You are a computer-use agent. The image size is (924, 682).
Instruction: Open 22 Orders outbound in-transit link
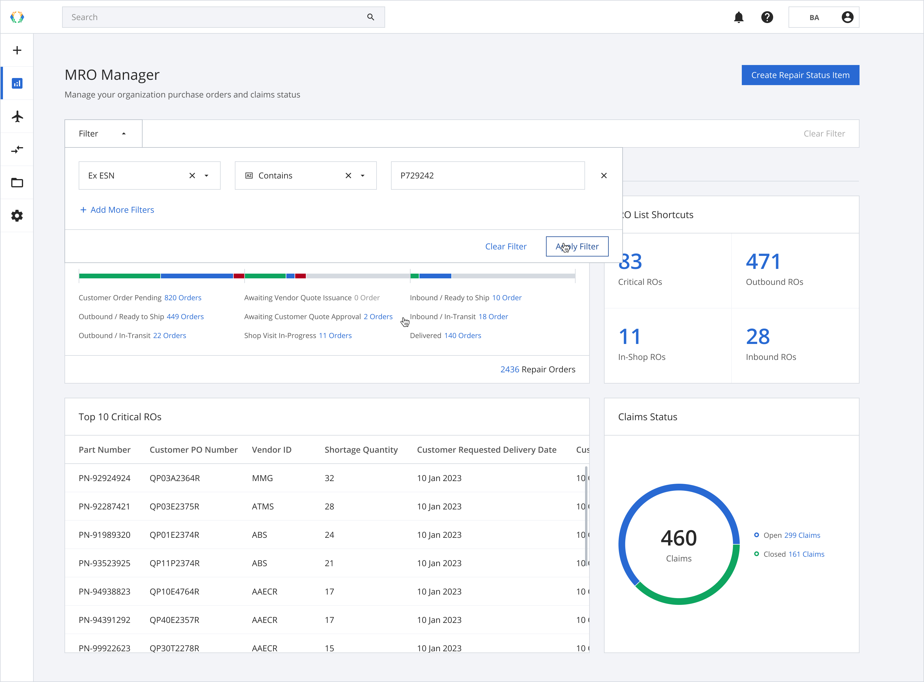point(169,336)
